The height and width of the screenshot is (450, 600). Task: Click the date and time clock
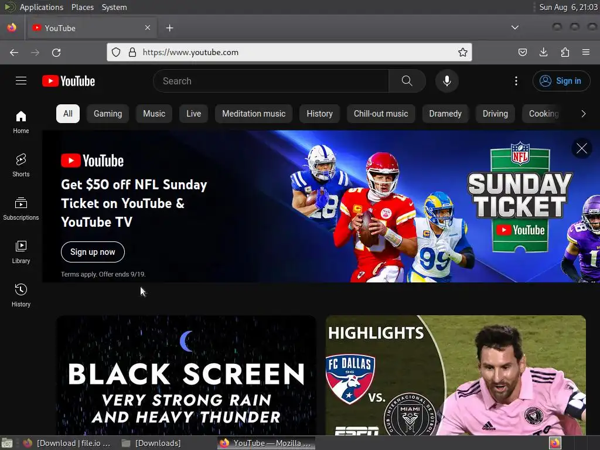click(568, 7)
